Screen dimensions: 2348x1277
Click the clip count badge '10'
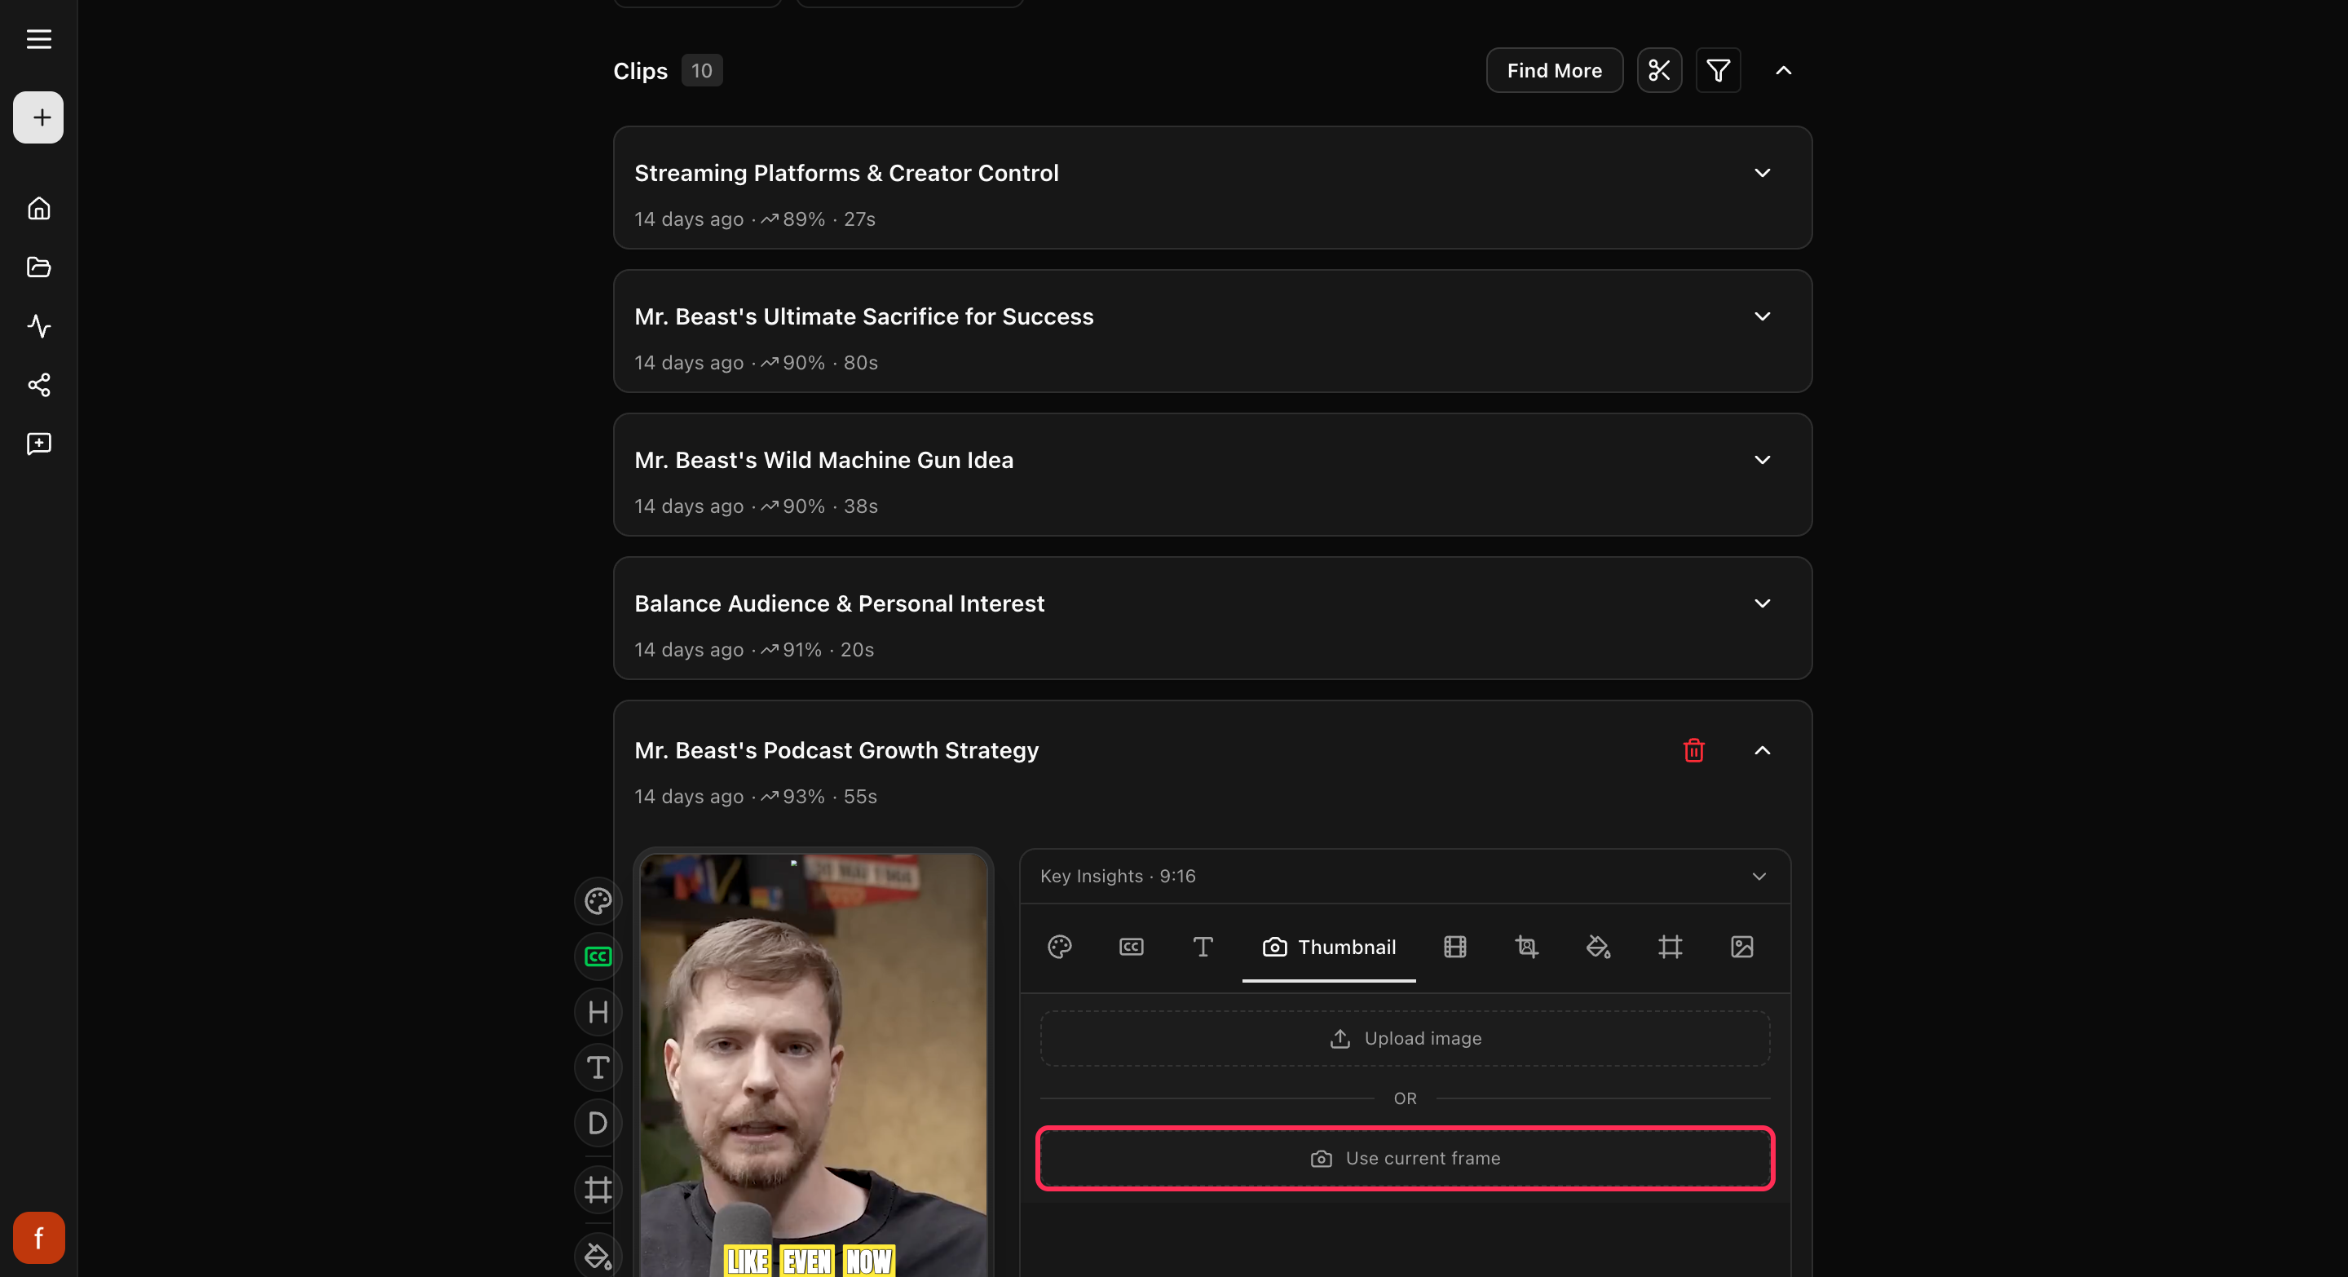coord(701,70)
